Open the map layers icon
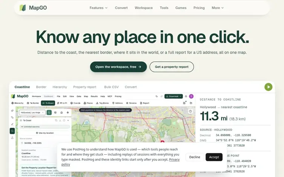Image resolution: width=284 pixels, height=177 pixels. tap(55, 112)
